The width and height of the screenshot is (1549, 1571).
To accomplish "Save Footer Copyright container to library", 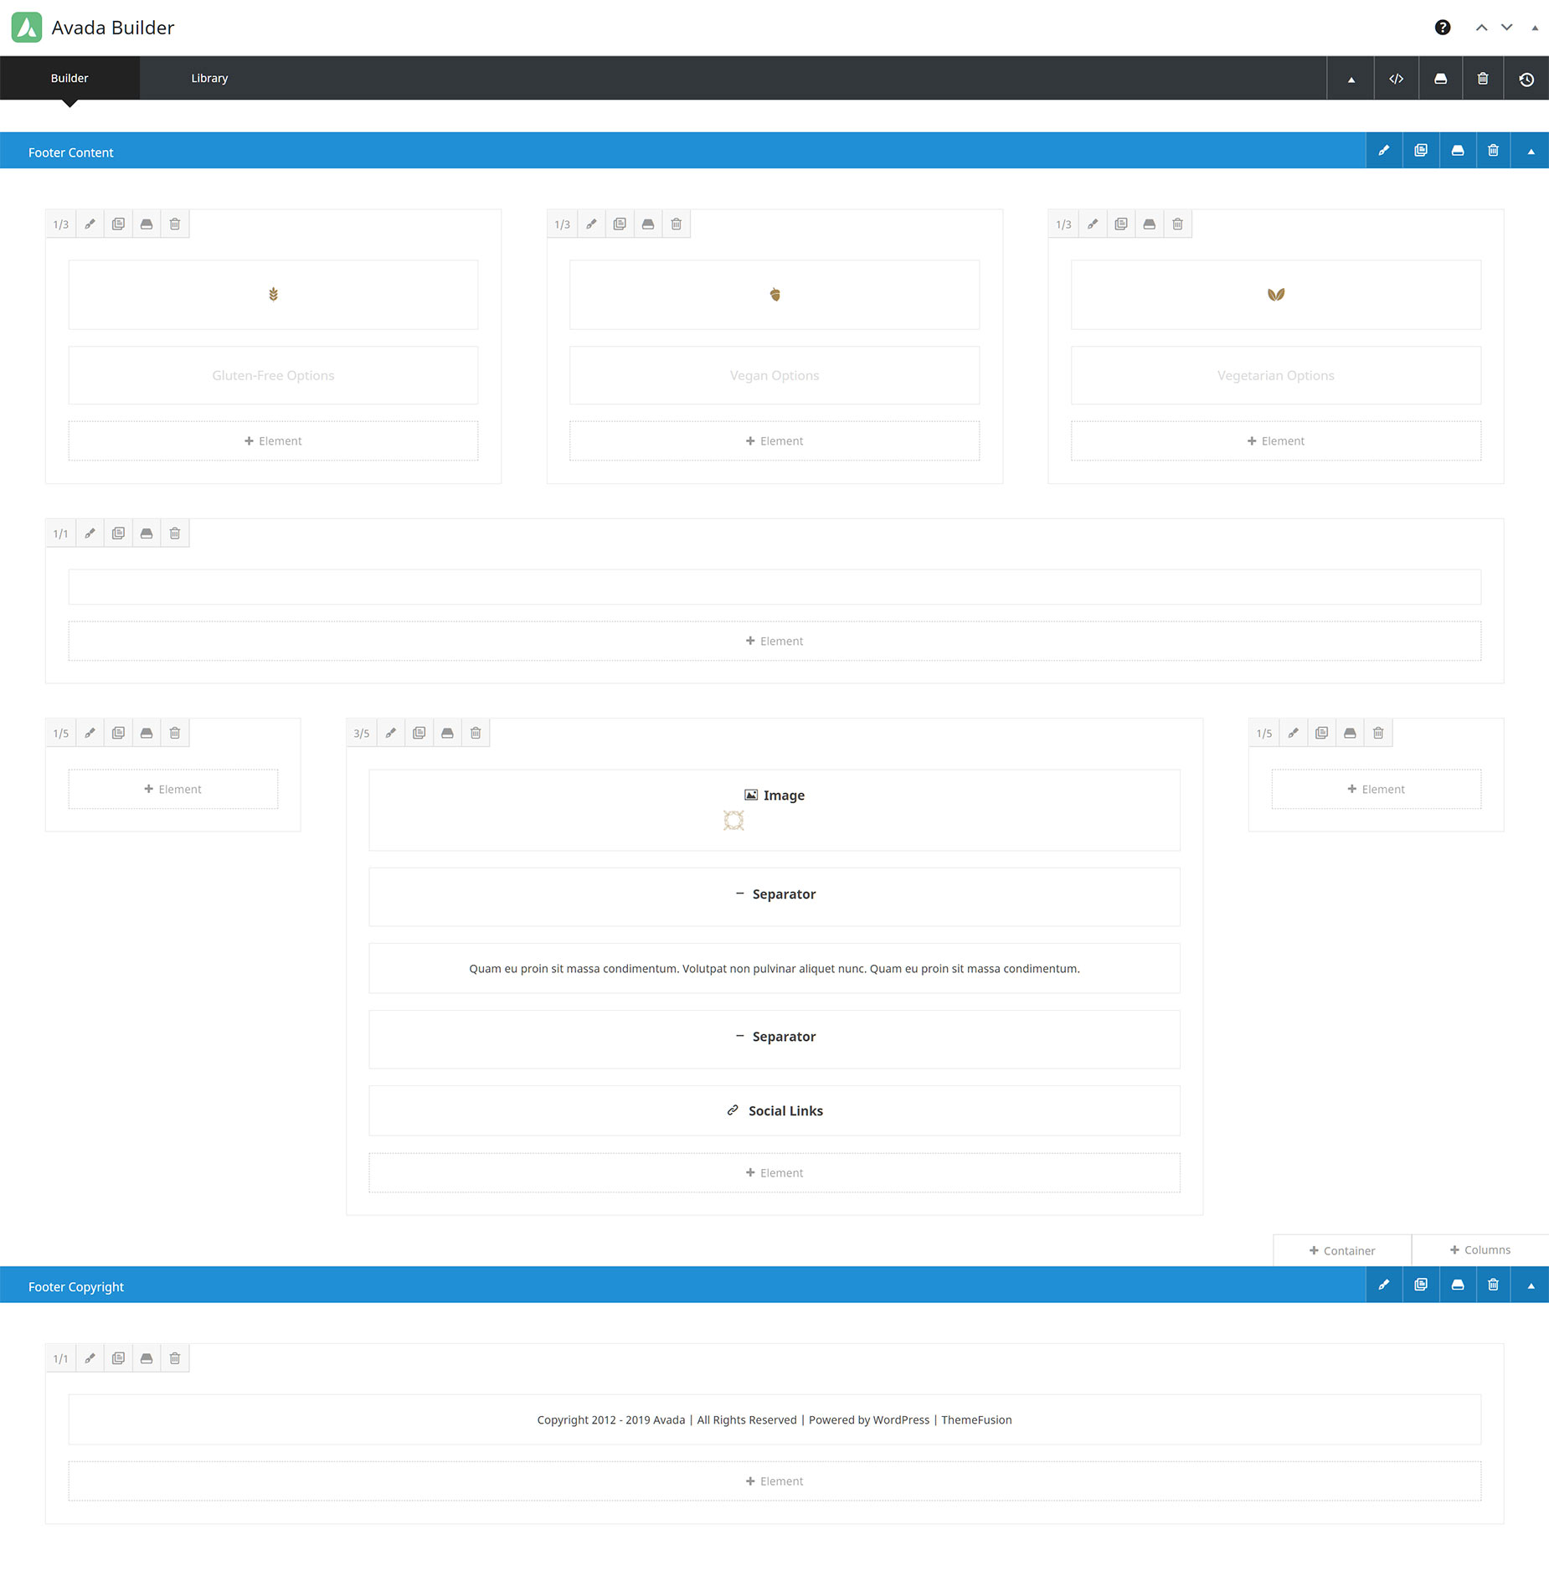I will [x=1458, y=1285].
